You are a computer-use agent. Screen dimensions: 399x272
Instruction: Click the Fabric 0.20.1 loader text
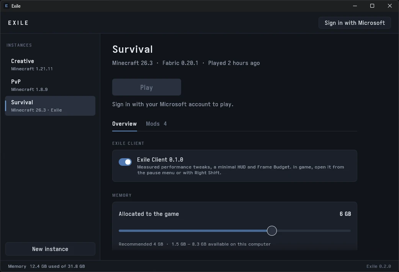(x=180, y=63)
